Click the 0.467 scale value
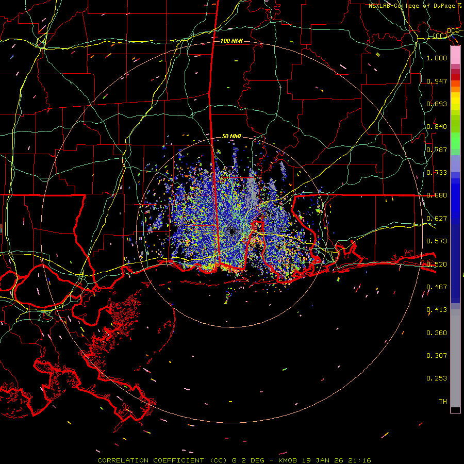This screenshot has height=464, width=464. (437, 287)
